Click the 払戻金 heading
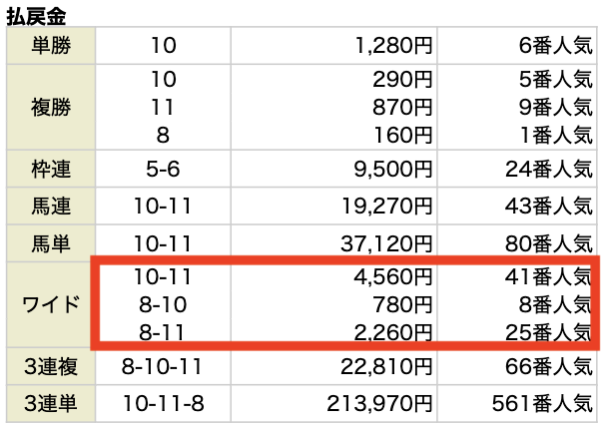The width and height of the screenshot is (605, 427). point(32,15)
